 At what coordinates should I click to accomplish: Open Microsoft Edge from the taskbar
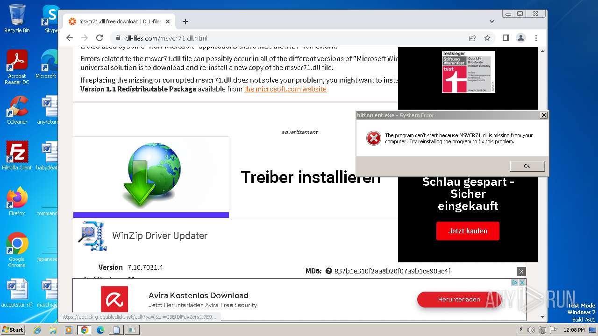pos(100,330)
